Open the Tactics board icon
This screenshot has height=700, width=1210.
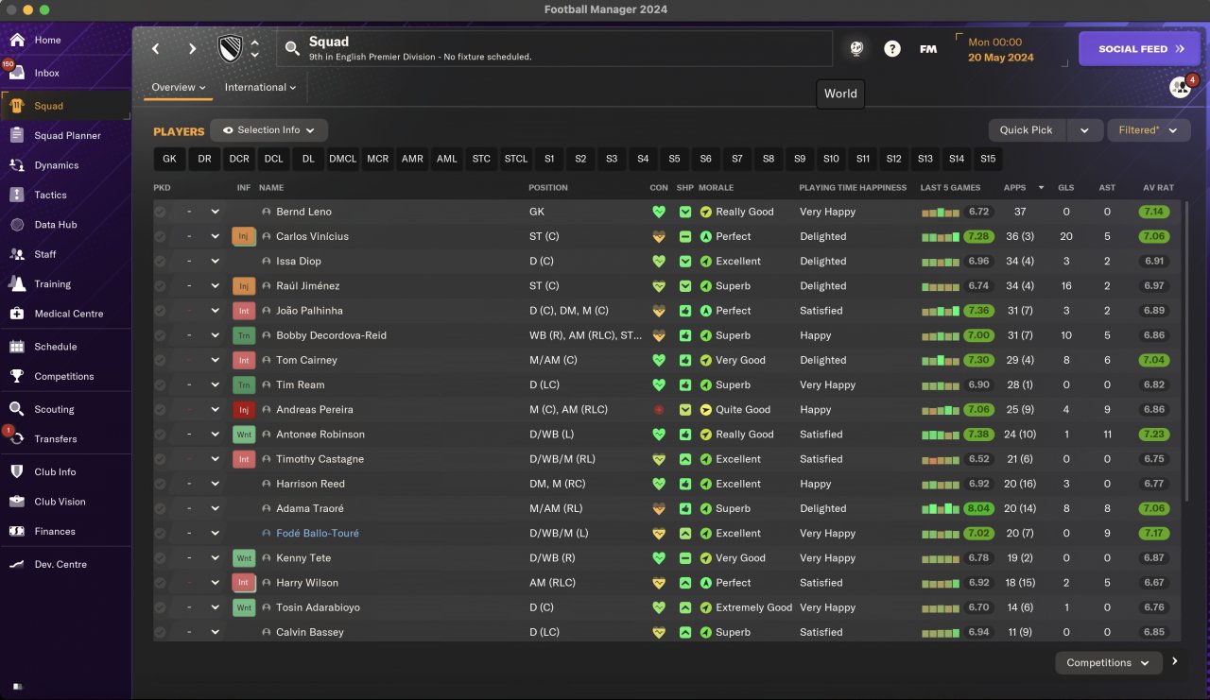pos(17,196)
